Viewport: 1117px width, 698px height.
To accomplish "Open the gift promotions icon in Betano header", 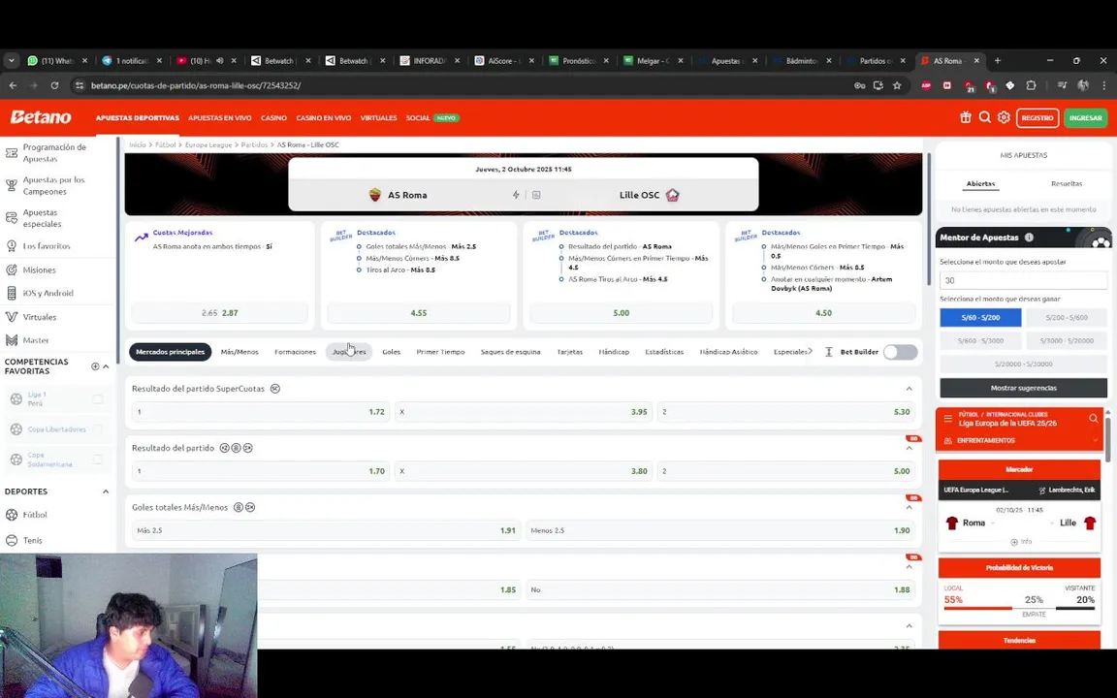I will pos(966,117).
